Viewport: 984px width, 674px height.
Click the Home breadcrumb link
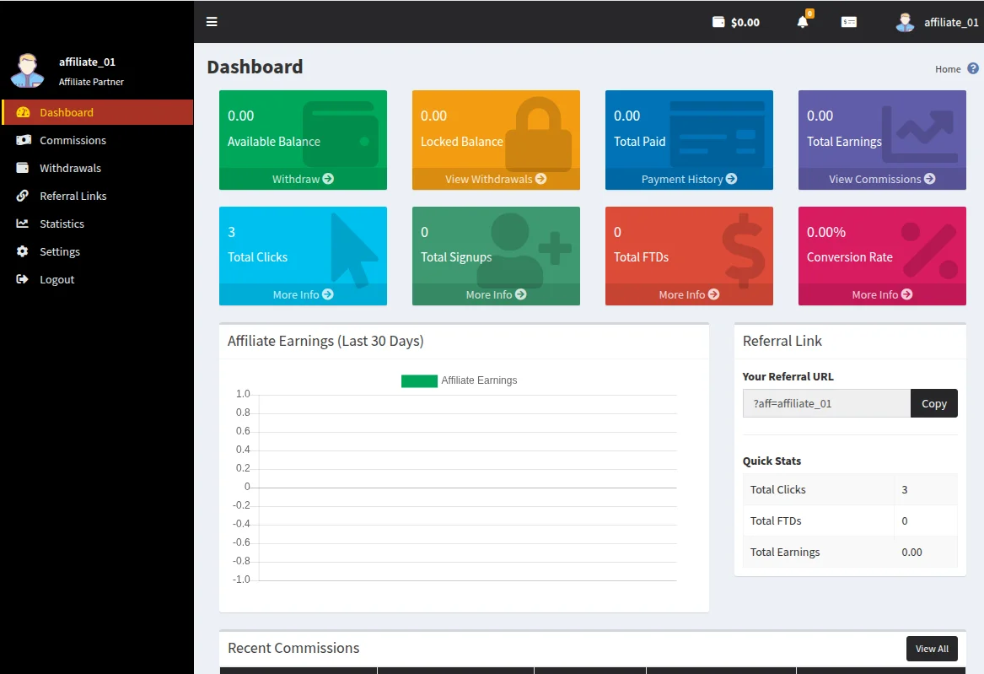click(948, 69)
